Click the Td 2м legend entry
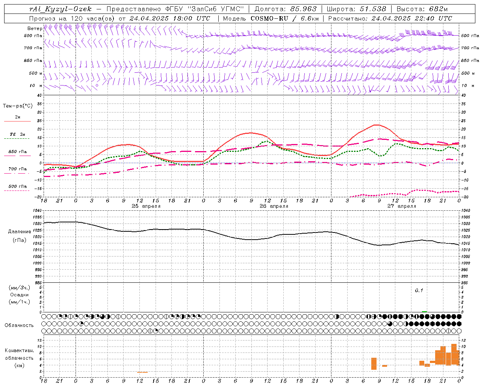 18,134
